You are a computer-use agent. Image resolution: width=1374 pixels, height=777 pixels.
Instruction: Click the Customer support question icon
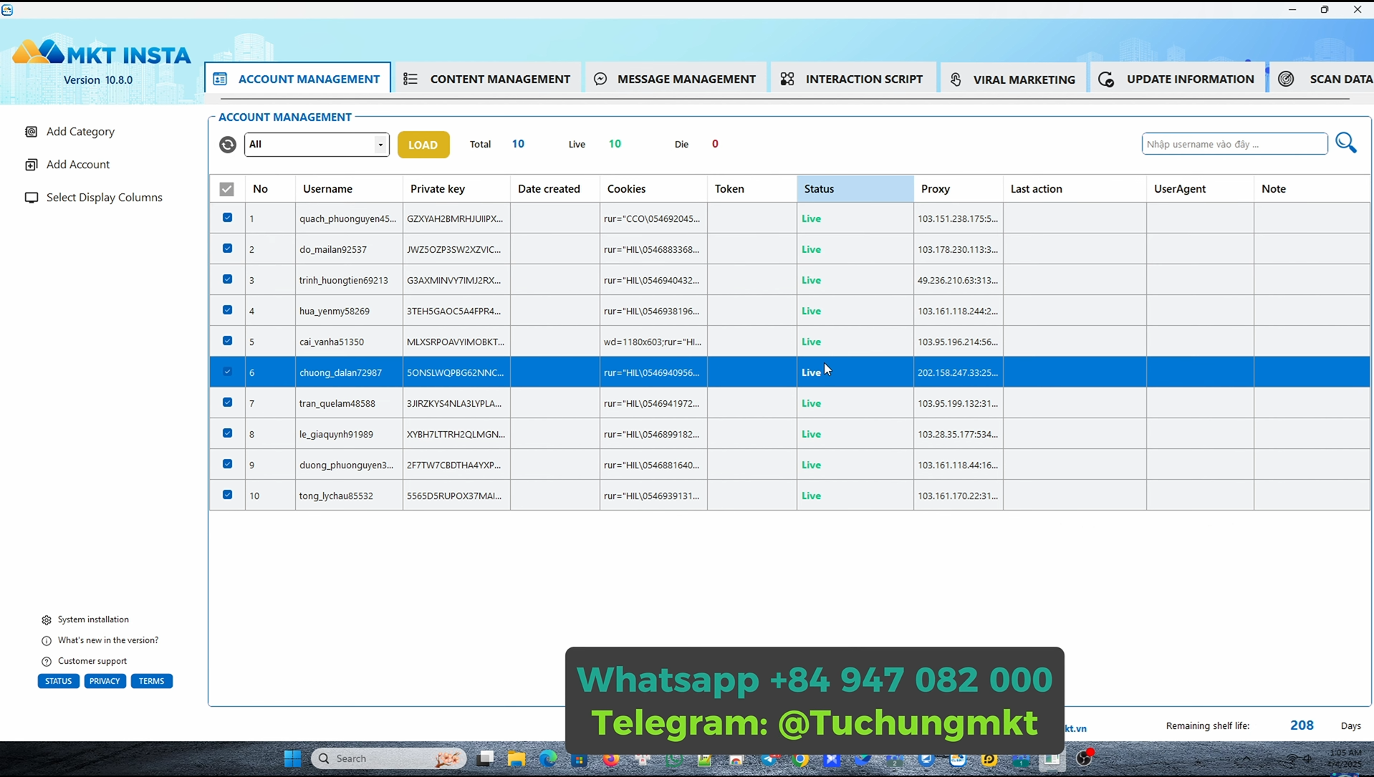click(47, 662)
